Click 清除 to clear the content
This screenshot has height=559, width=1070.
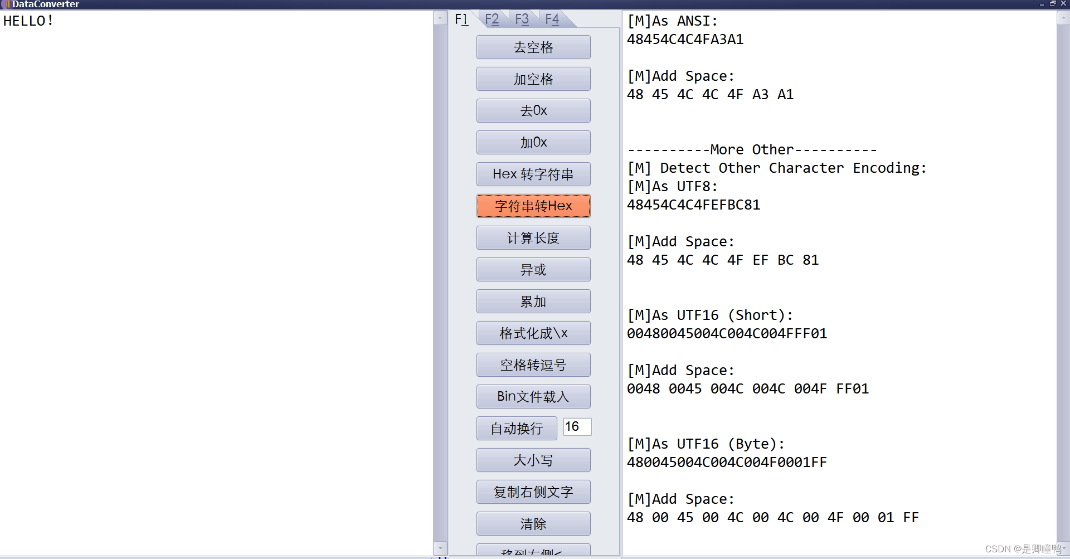pos(533,523)
